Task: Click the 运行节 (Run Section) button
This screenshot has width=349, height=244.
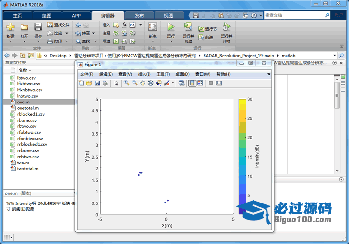Action: [x=207, y=29]
